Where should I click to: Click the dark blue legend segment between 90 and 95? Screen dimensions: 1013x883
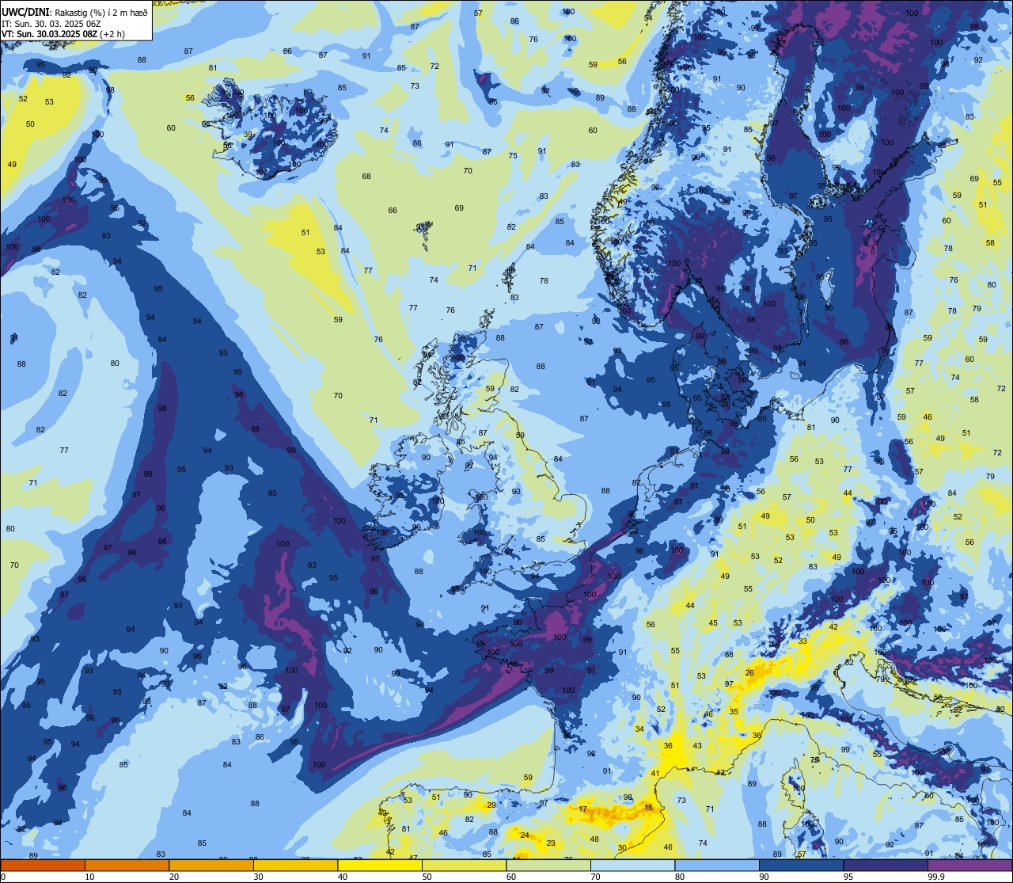click(802, 865)
